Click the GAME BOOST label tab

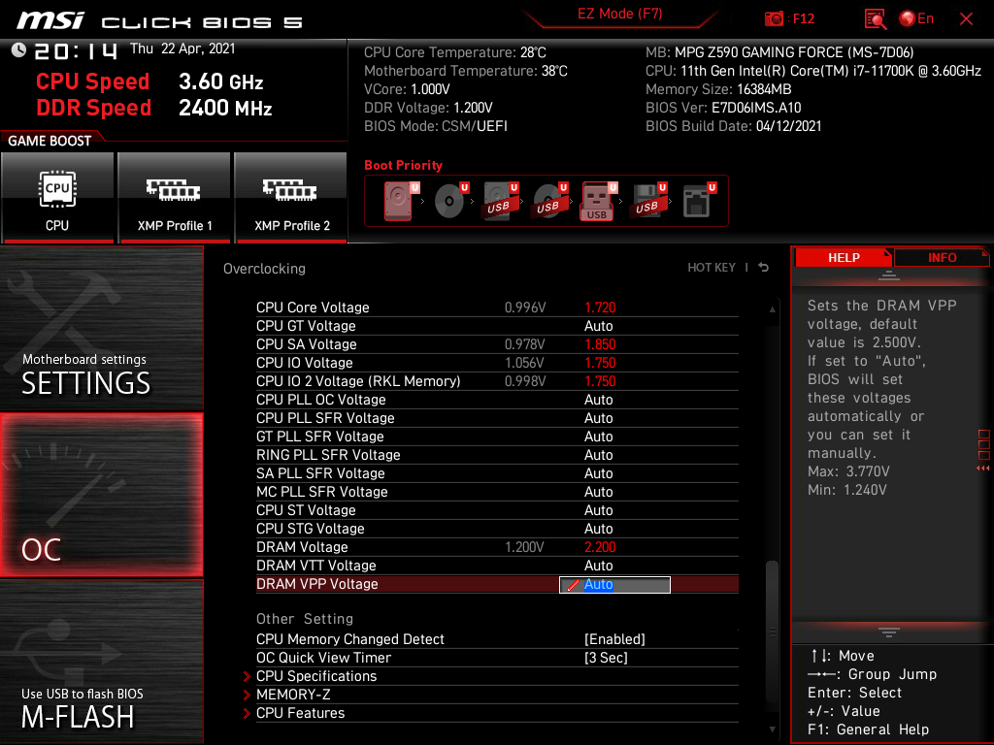click(x=50, y=141)
